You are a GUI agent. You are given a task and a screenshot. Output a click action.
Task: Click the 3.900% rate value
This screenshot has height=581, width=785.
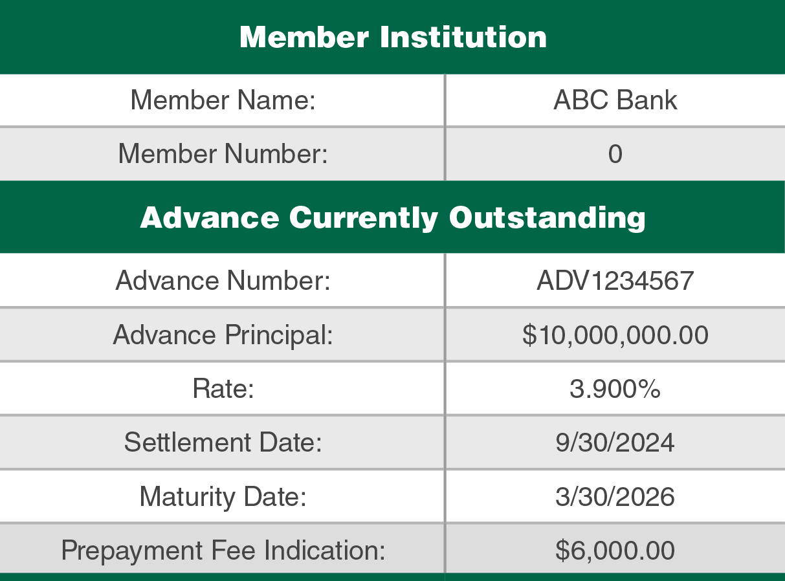point(615,389)
